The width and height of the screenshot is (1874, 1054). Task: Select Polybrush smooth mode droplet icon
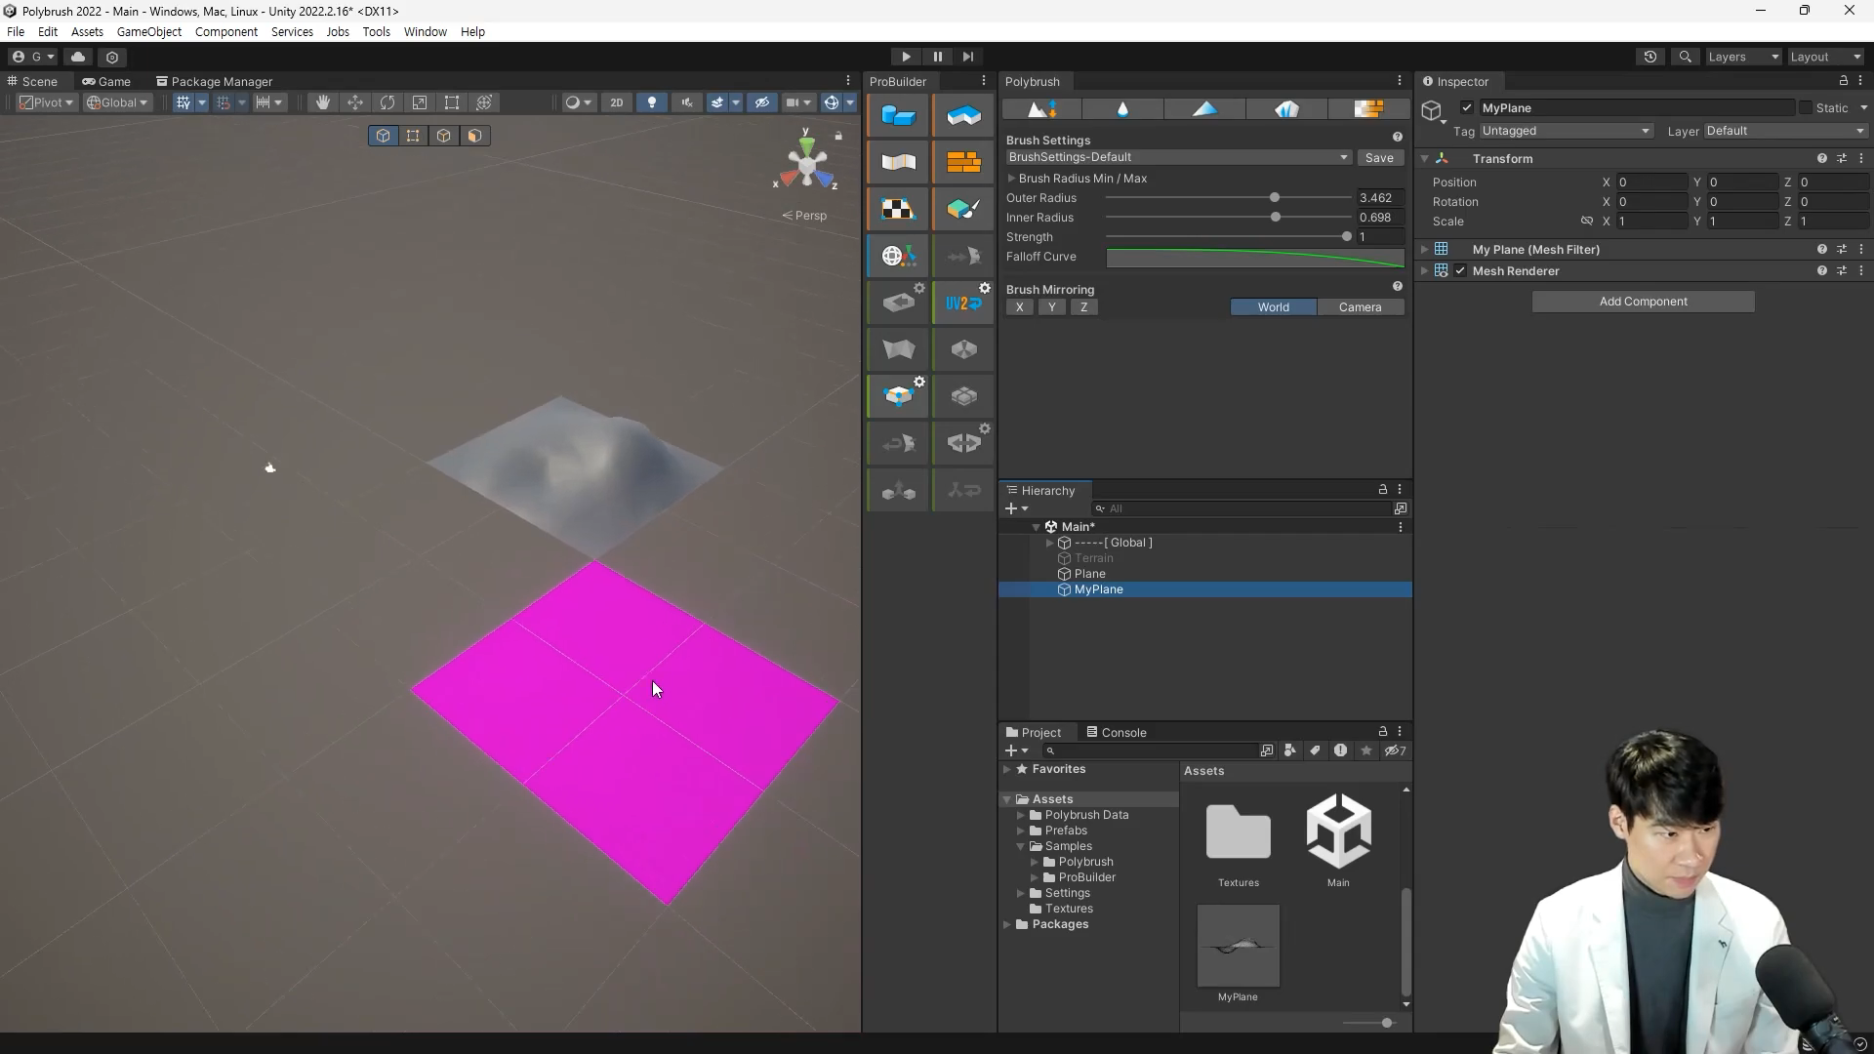[x=1122, y=109]
